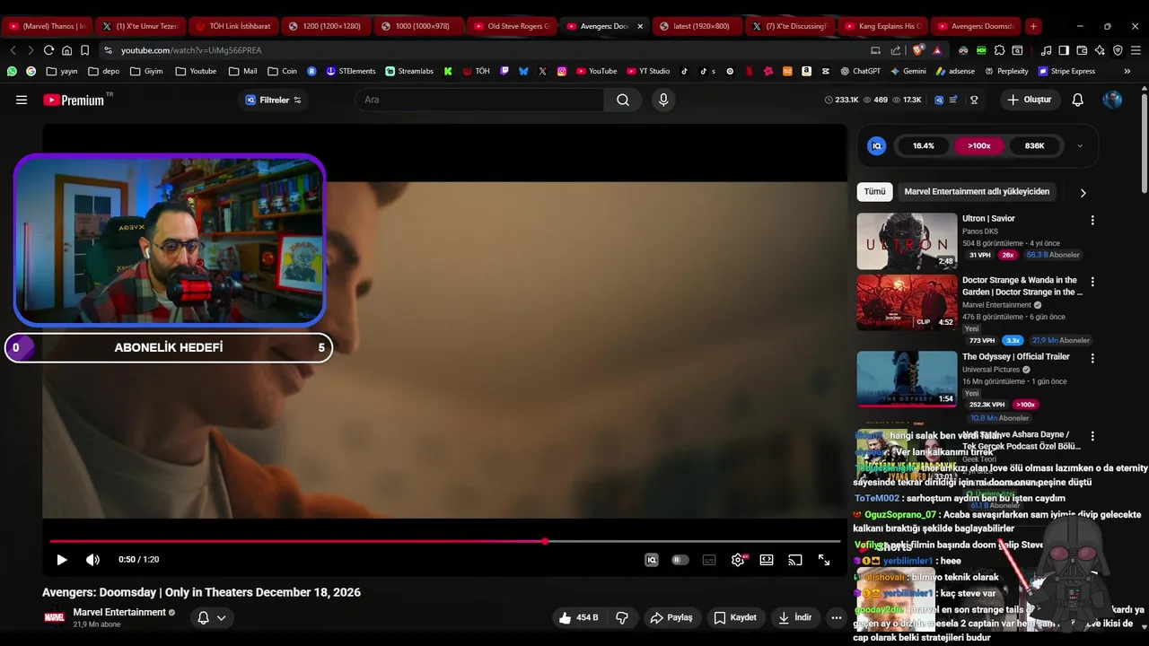Mute the video volume
Screen dimensions: 1149x646
click(x=92, y=560)
